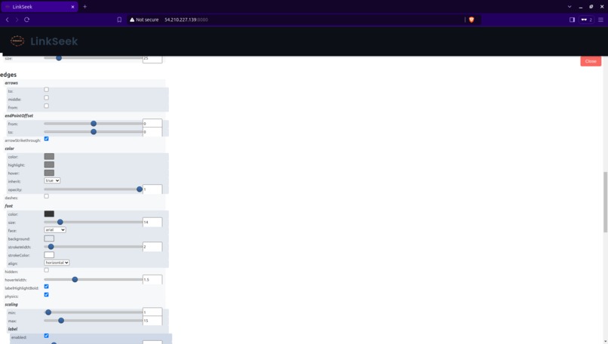Click the hoverWidth slider
Viewport: 608px width, 344px height.
click(x=93, y=280)
